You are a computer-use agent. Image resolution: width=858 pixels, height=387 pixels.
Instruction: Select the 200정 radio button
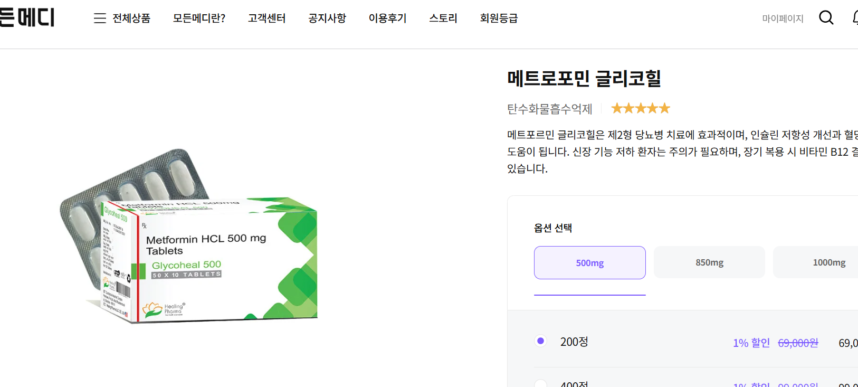(x=540, y=341)
